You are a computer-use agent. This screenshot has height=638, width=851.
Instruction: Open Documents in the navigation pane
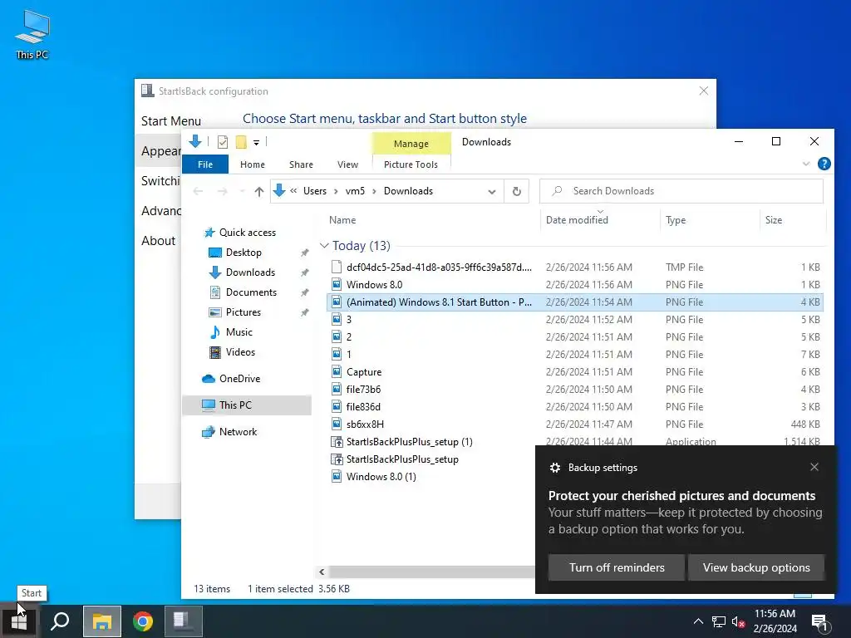pyautogui.click(x=251, y=292)
